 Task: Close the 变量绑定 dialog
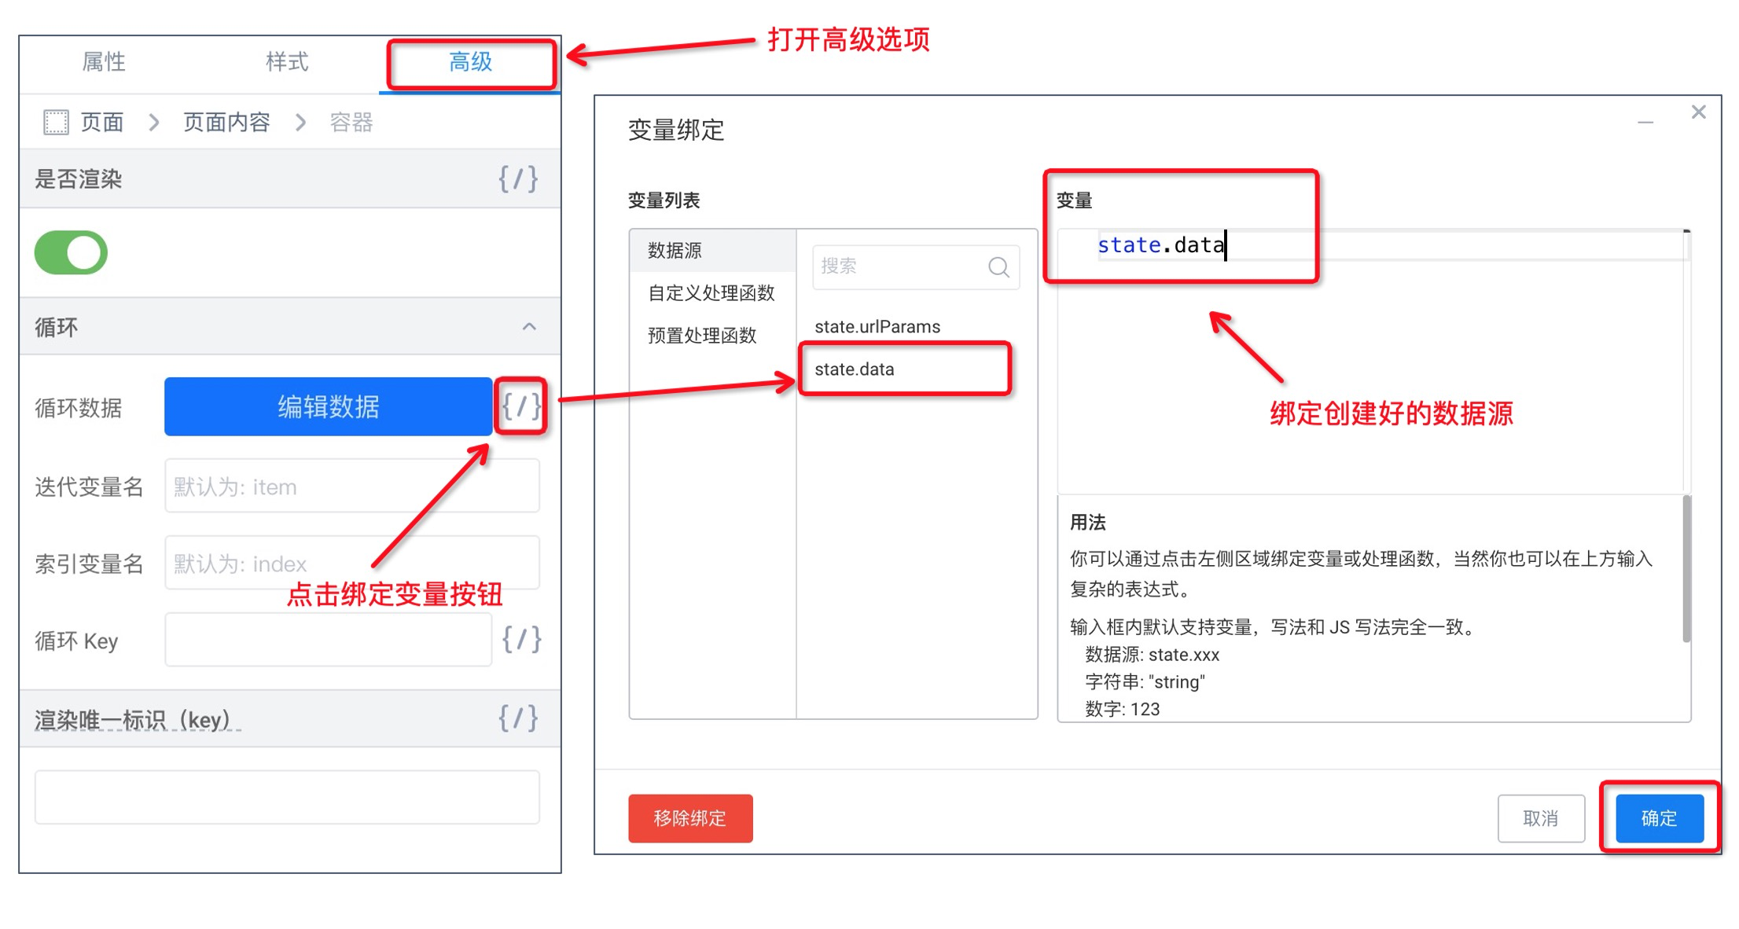click(1699, 112)
